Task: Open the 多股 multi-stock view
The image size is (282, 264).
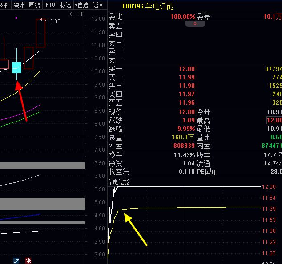Action: tap(4, 5)
